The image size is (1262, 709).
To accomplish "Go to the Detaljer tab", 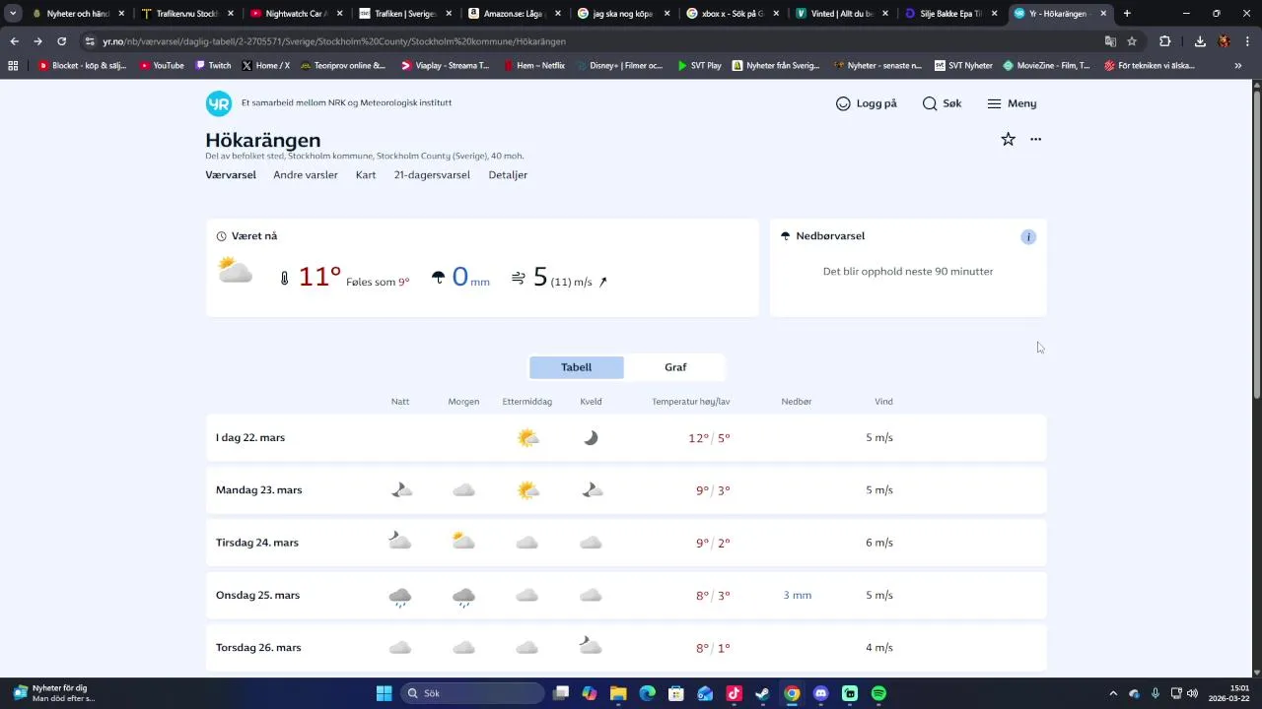I will (x=508, y=175).
